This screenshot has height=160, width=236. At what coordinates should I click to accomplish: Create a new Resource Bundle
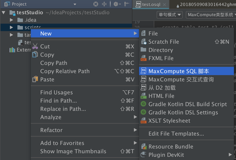186,147
